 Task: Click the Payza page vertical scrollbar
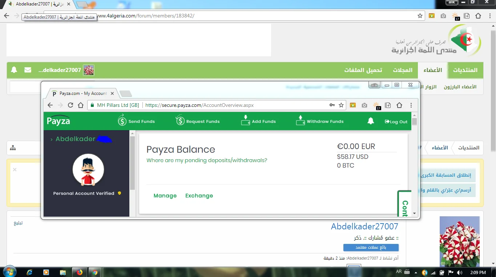coord(415,164)
